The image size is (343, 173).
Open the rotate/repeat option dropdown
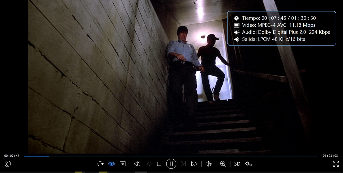click(100, 164)
